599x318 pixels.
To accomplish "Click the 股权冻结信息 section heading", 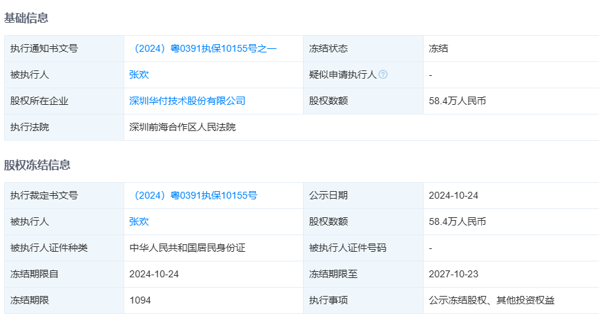I will click(37, 165).
